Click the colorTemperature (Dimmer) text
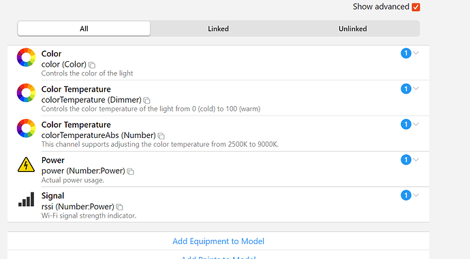This screenshot has height=259, width=470. [x=91, y=100]
